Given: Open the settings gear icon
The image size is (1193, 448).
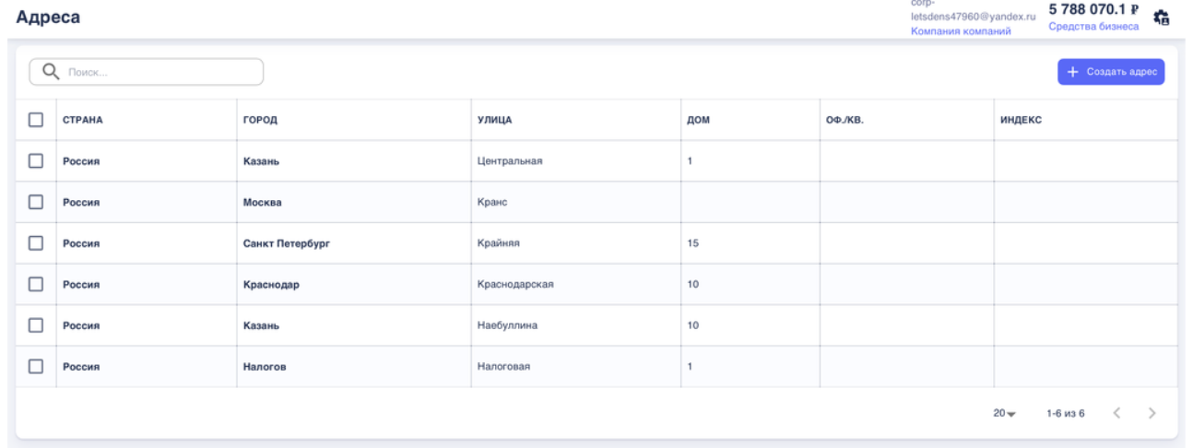Looking at the screenshot, I should [x=1161, y=18].
